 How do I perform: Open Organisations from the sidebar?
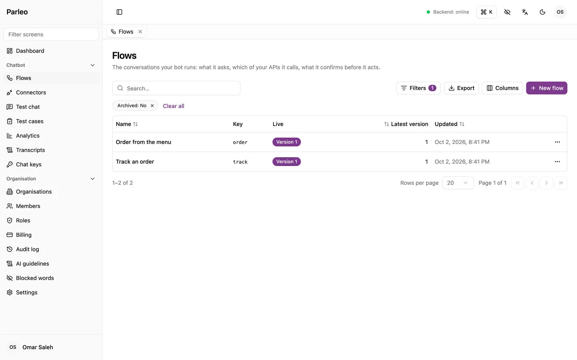click(x=51, y=192)
